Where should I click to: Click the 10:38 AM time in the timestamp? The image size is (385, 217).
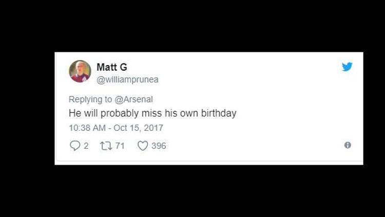[87, 127]
